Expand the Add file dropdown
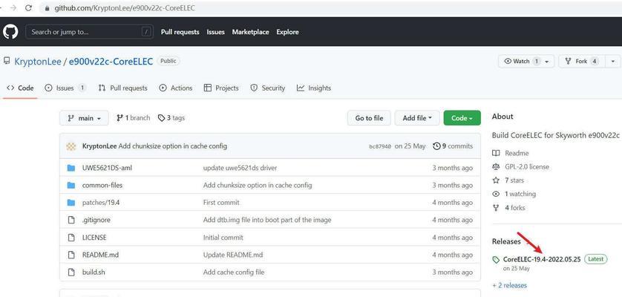This screenshot has height=297, width=622. click(417, 118)
